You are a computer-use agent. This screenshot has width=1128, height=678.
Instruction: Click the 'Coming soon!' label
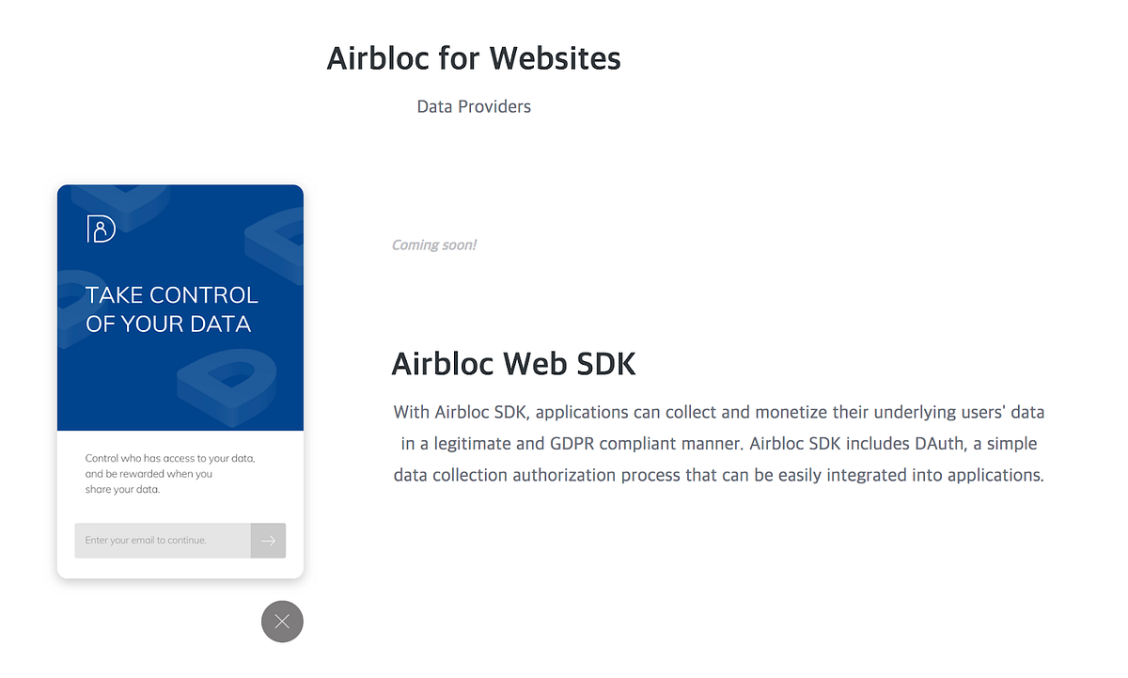tap(433, 245)
